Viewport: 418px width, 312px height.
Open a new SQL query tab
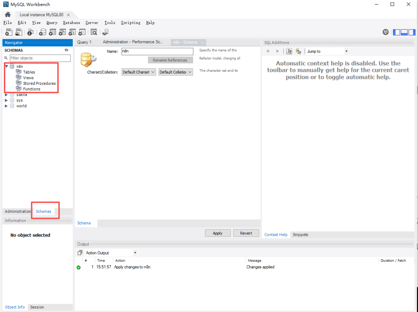[9, 32]
